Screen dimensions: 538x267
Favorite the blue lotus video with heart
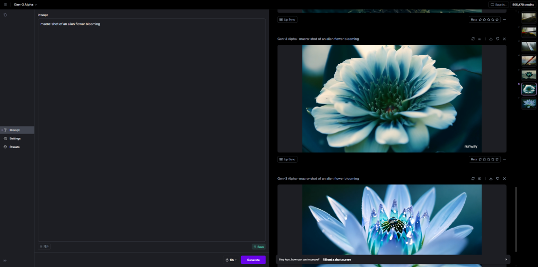pyautogui.click(x=497, y=178)
